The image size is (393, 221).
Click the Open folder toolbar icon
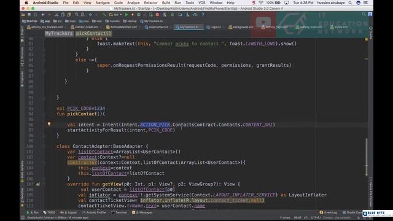(23, 15)
